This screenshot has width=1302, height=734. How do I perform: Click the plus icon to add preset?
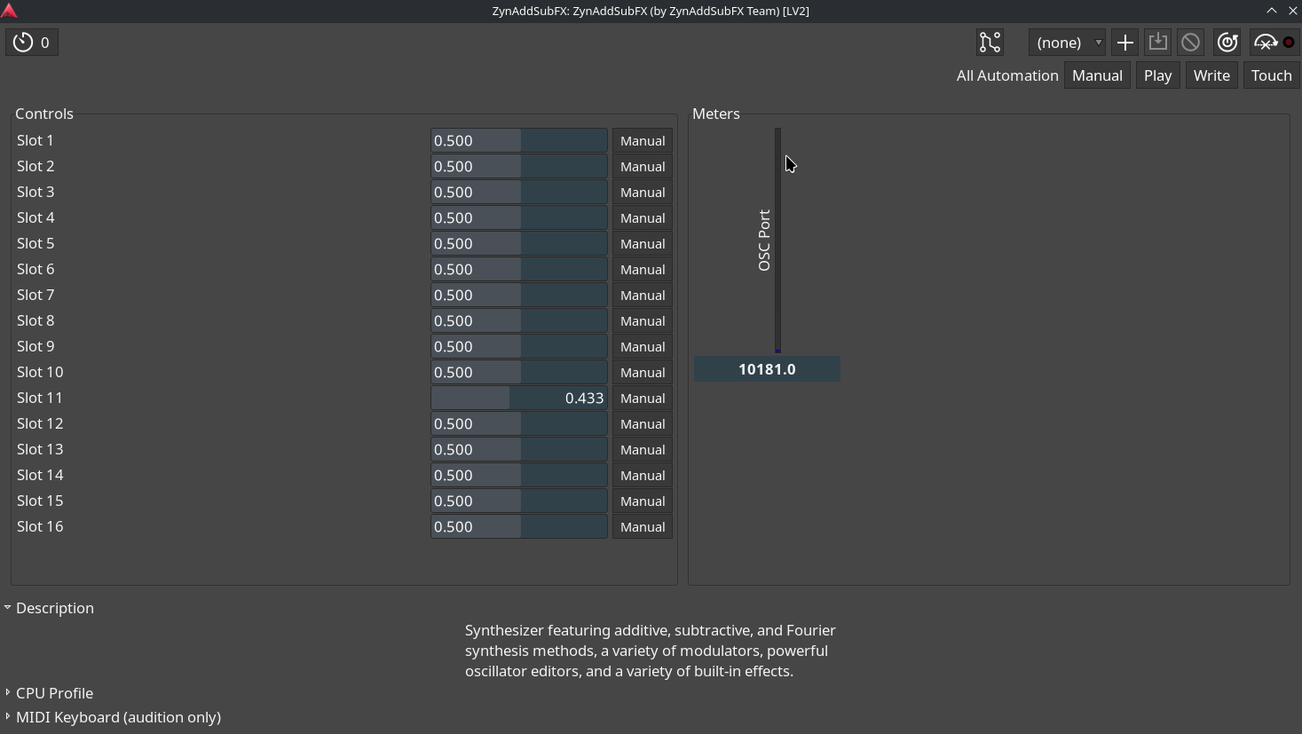[1124, 43]
